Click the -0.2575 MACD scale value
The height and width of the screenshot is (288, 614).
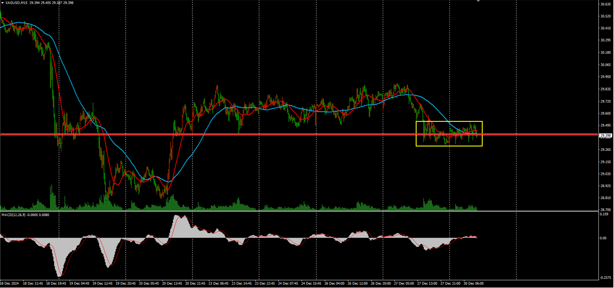[x=606, y=278]
